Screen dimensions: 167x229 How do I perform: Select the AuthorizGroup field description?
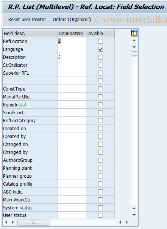click(30, 160)
